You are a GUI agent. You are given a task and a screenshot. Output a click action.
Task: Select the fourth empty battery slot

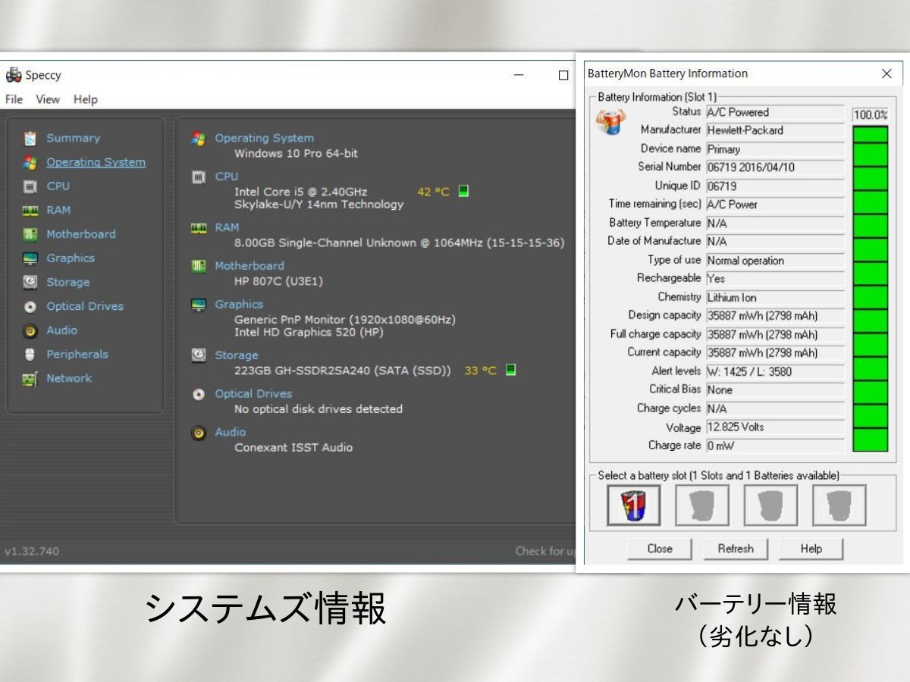pyautogui.click(x=839, y=505)
